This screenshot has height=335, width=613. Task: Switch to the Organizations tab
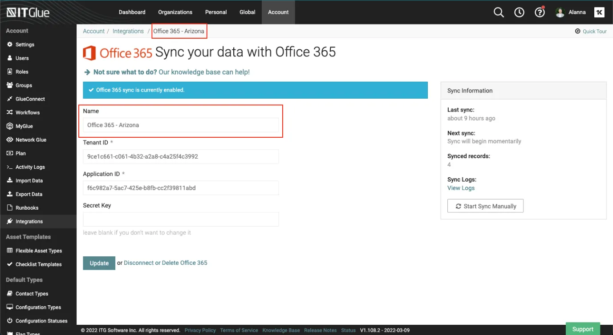coord(175,12)
